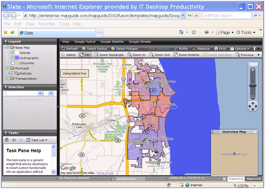
Task: Click the browser Home icon
Action: [x=181, y=32]
